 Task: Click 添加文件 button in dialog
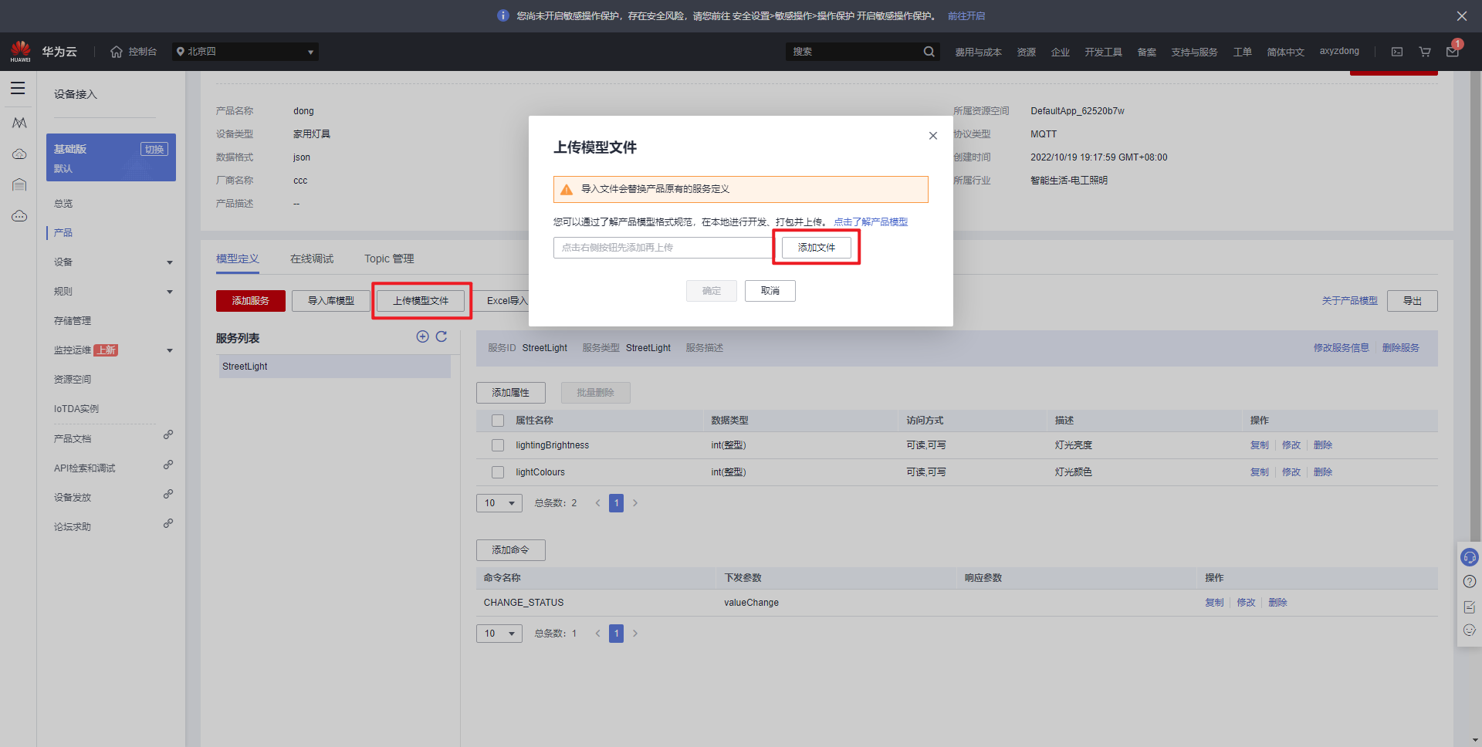pos(817,248)
